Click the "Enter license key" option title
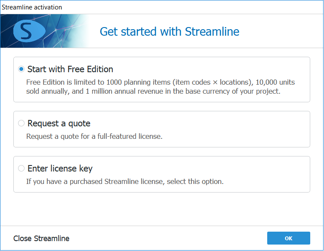Image resolution: width=324 pixels, height=251 pixels. [60, 168]
